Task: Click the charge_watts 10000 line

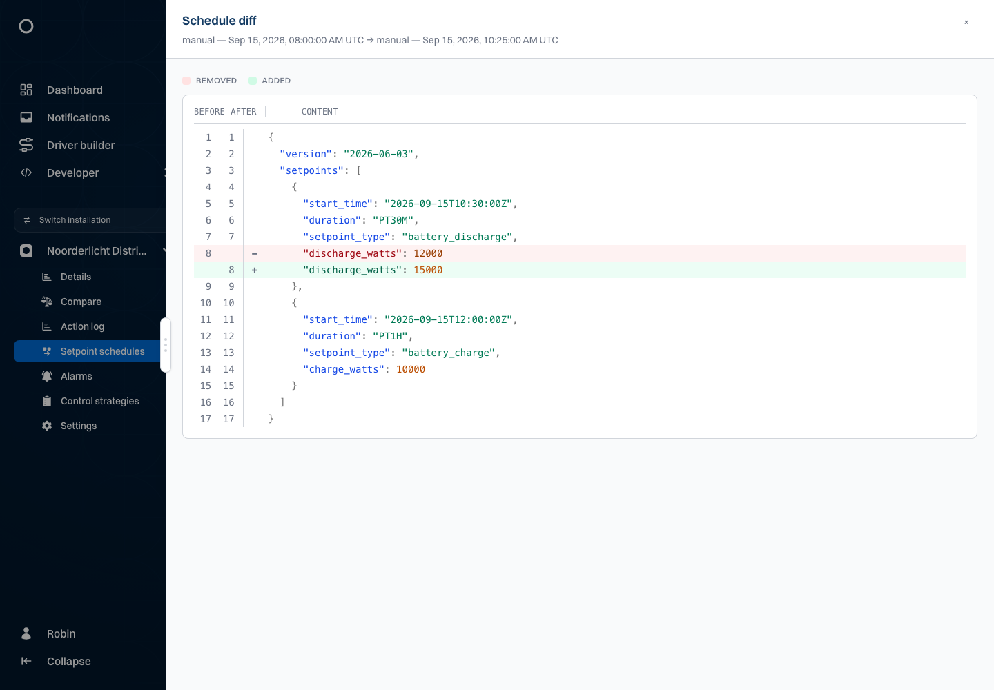Action: [x=580, y=369]
